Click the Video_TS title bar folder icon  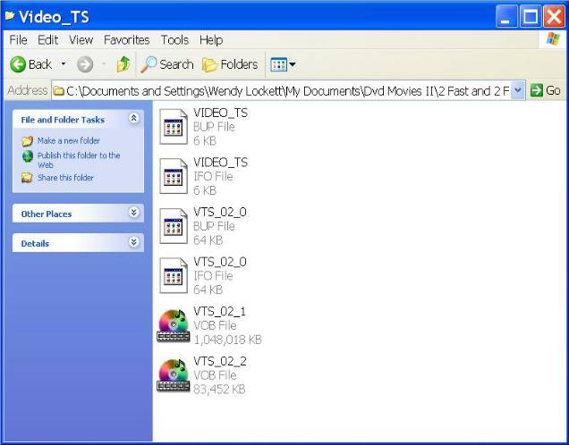(10, 16)
